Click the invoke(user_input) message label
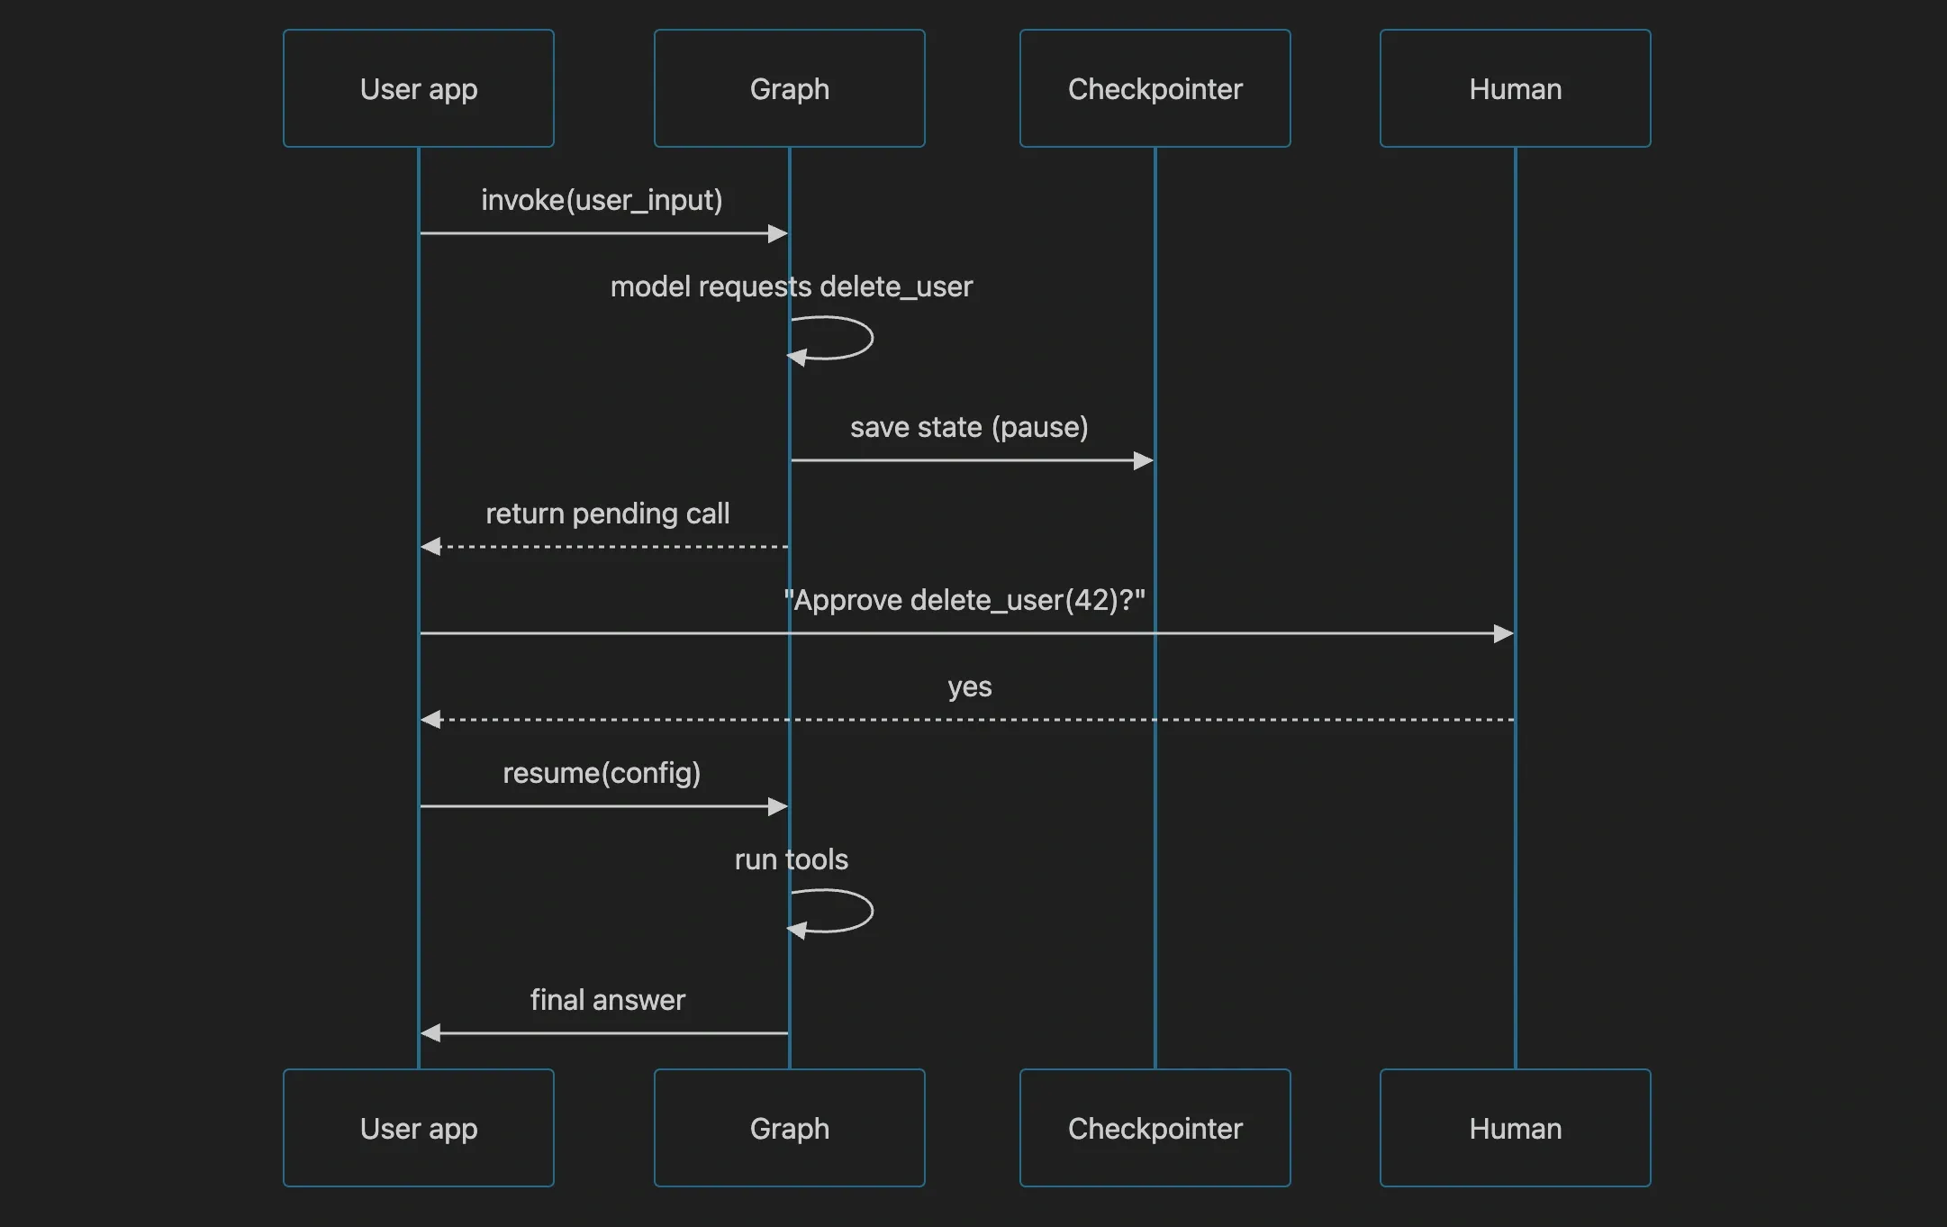This screenshot has height=1227, width=1947. pos(602,200)
